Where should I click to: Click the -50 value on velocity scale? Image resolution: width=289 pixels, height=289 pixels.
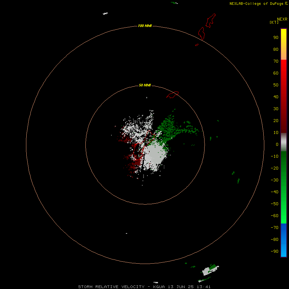(x=275, y=204)
